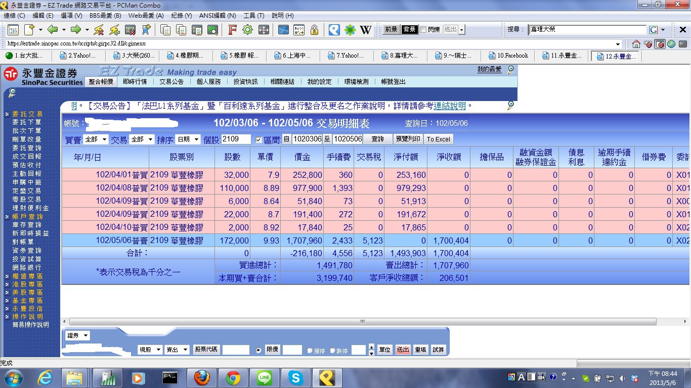
Task: Open the 賣出 dropdown in order panel
Action: point(177,350)
